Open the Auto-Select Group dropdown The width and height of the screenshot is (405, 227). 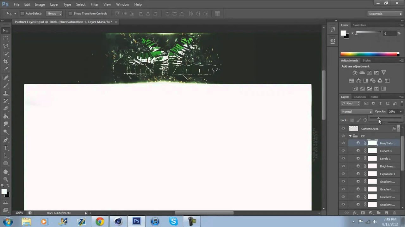(54, 14)
